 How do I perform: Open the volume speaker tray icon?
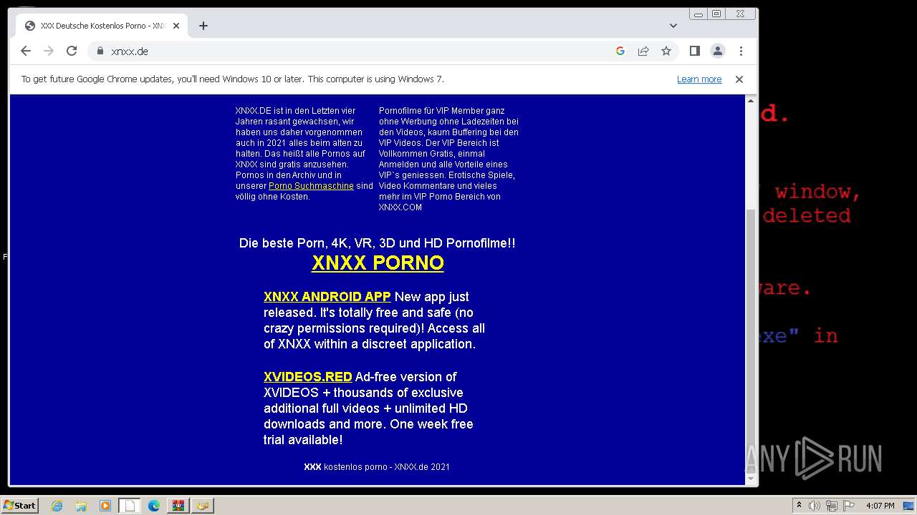(815, 506)
